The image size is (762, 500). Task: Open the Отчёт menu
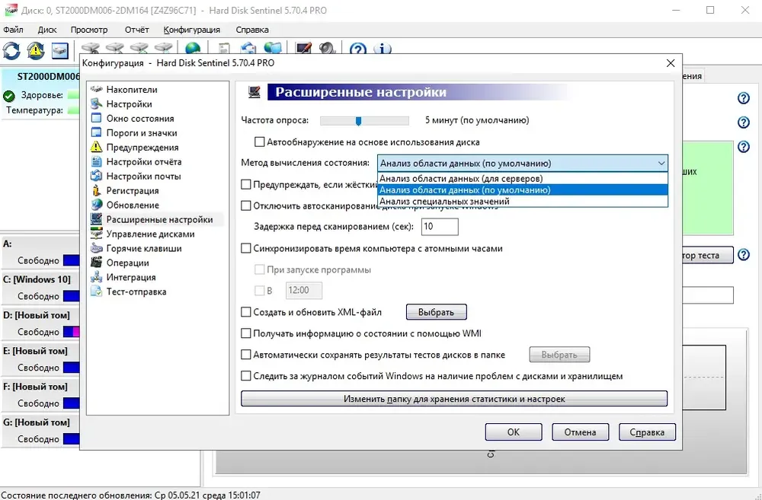[x=136, y=30]
